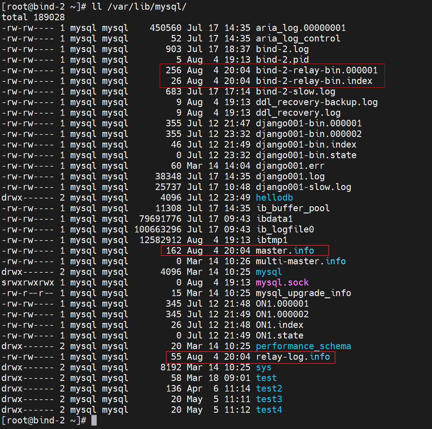432x429 pixels.
Task: Click the ibdata1 file name
Action: click(274, 219)
